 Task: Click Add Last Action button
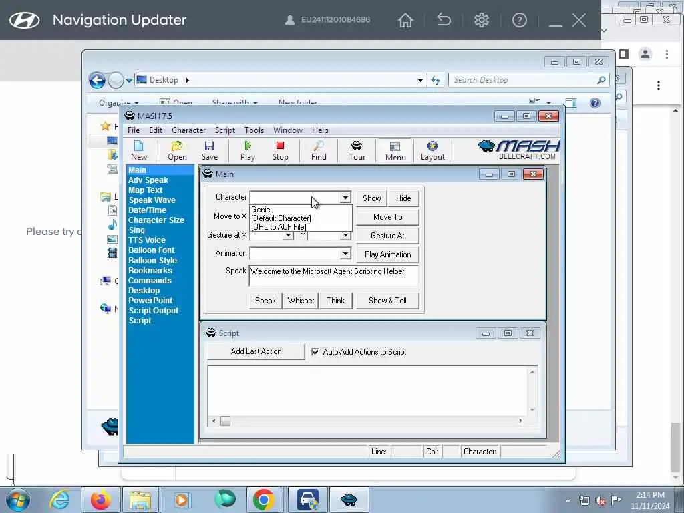(x=256, y=351)
